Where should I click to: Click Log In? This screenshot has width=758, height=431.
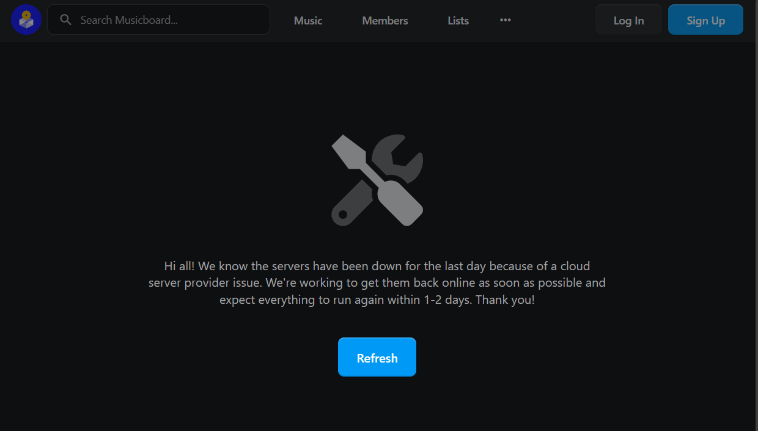(x=628, y=20)
